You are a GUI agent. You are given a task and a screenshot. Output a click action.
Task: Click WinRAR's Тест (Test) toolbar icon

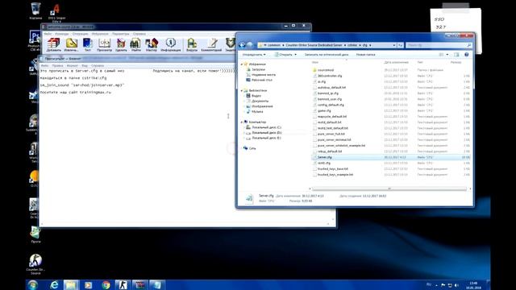(88, 44)
